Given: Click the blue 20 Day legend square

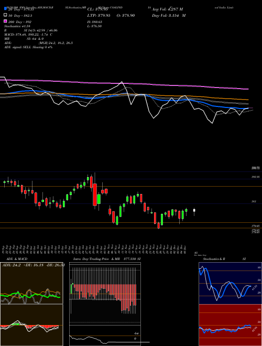Looking at the screenshot, I should pyautogui.click(x=6, y=9).
